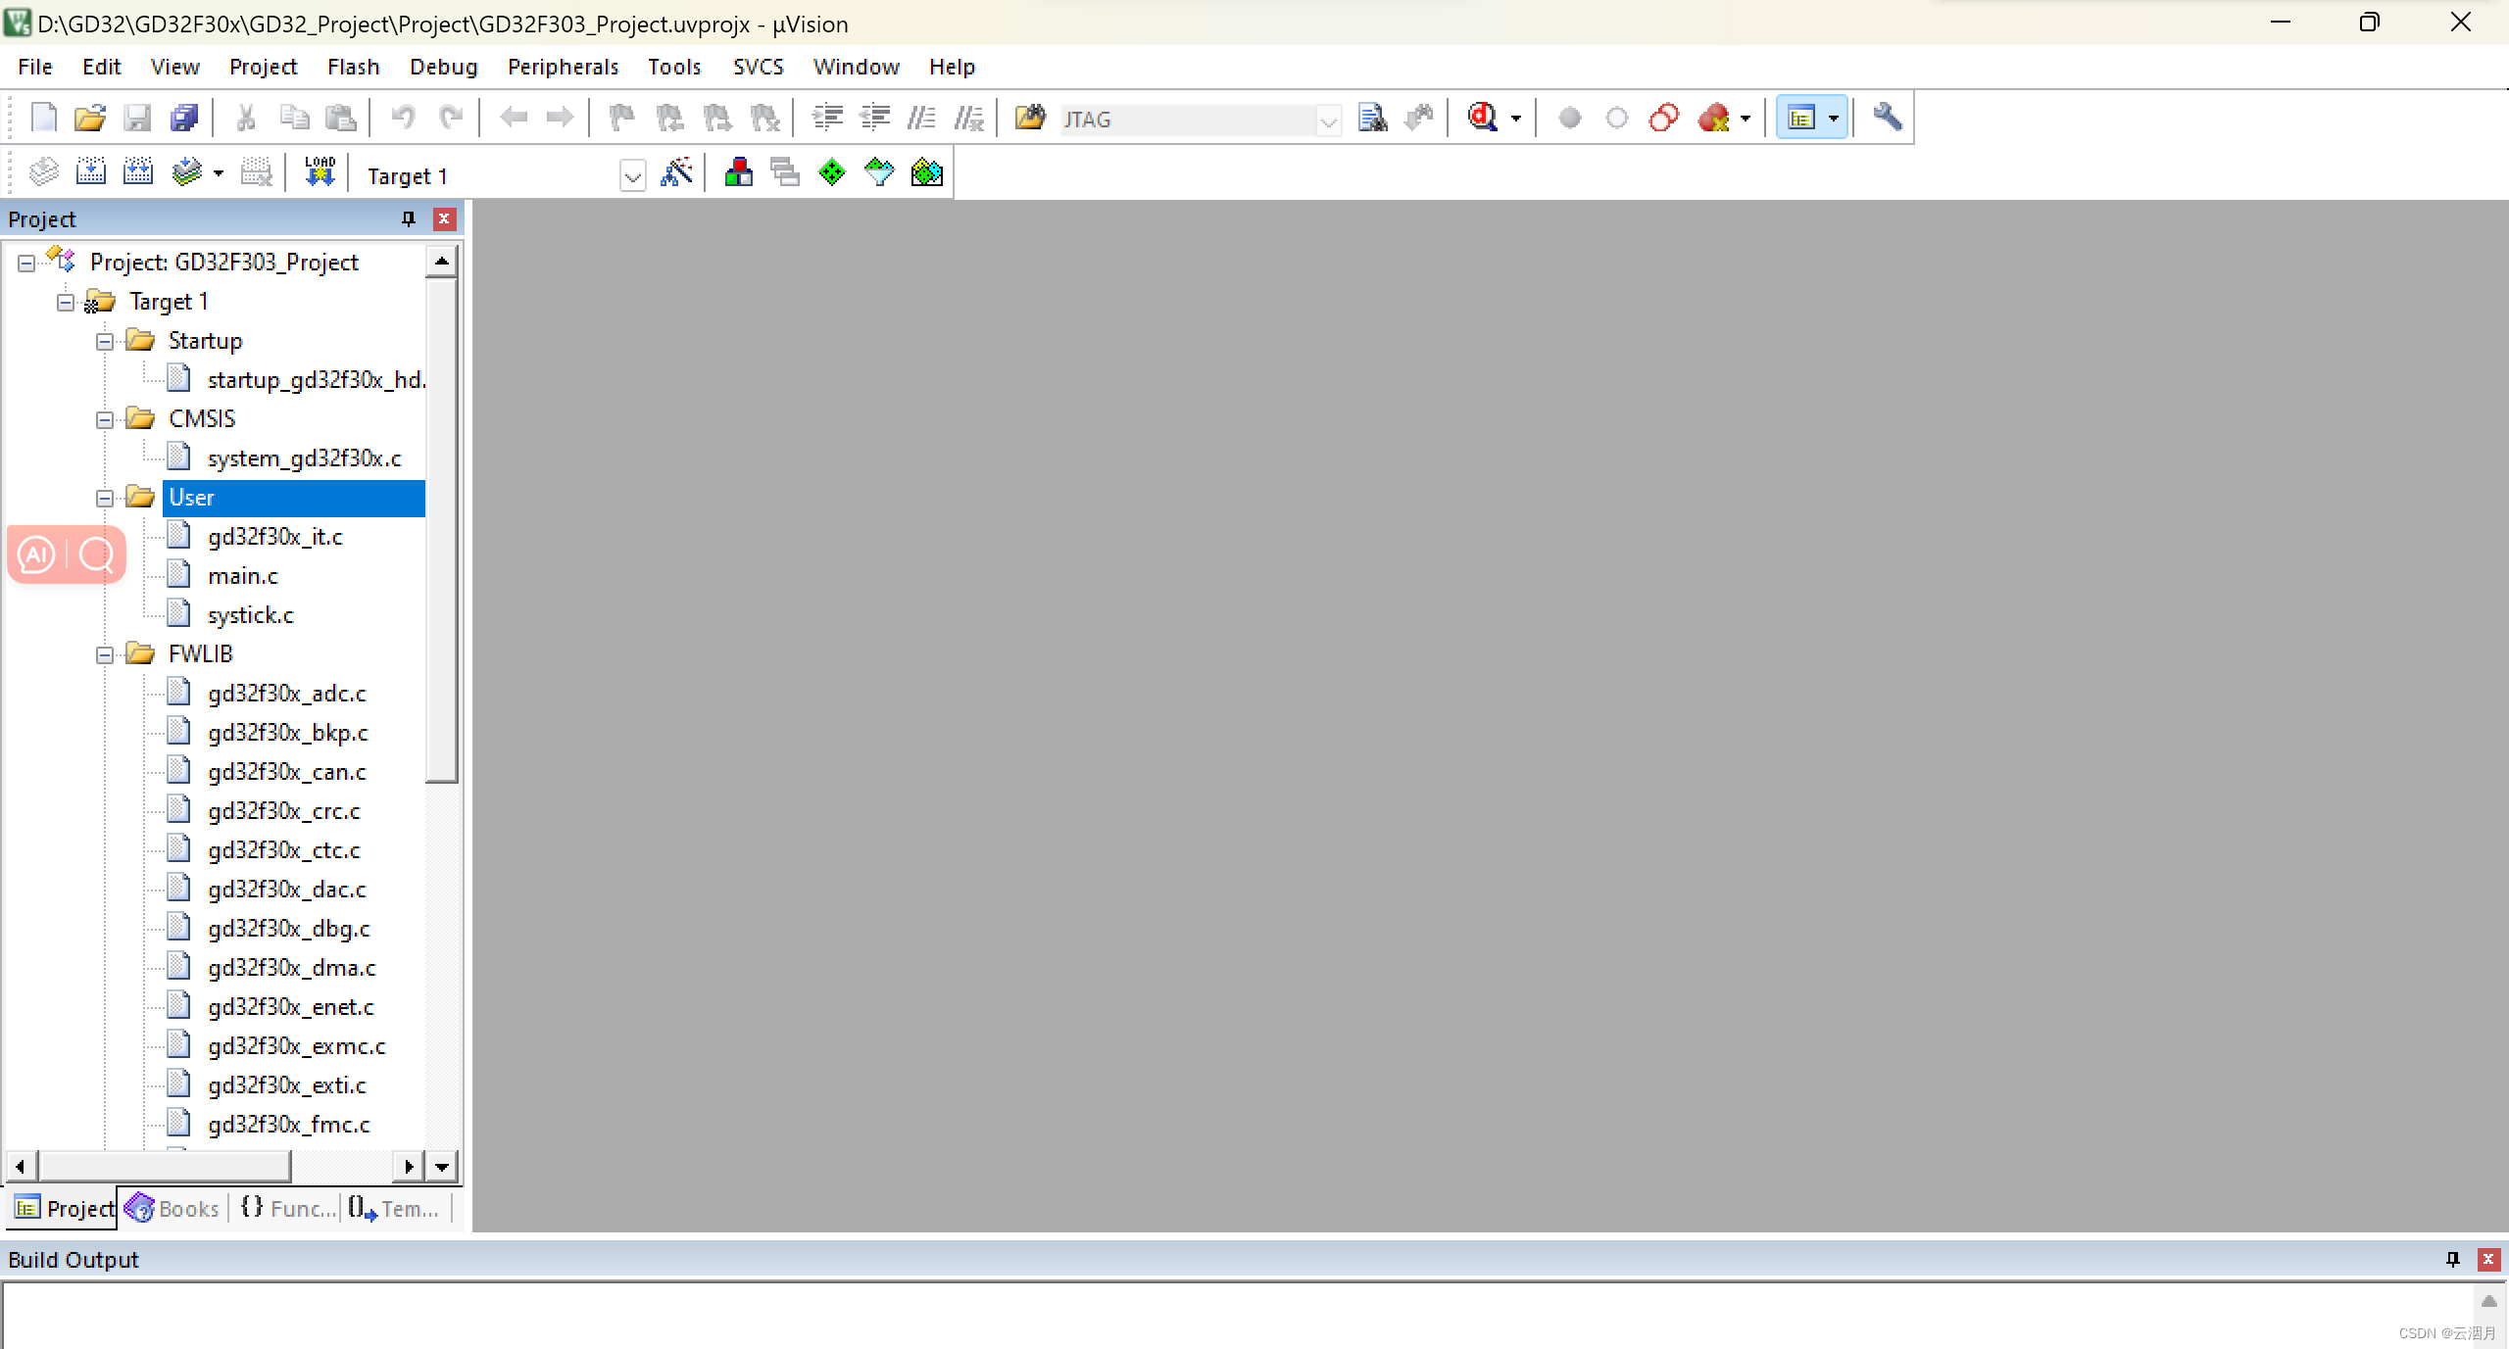Open the Flash menu

pyautogui.click(x=353, y=67)
